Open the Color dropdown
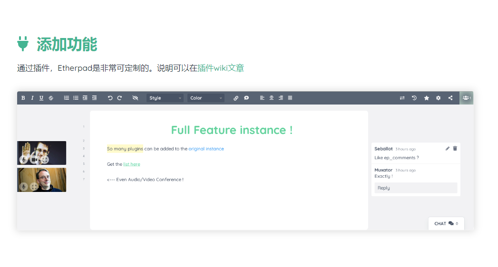 (x=205, y=98)
